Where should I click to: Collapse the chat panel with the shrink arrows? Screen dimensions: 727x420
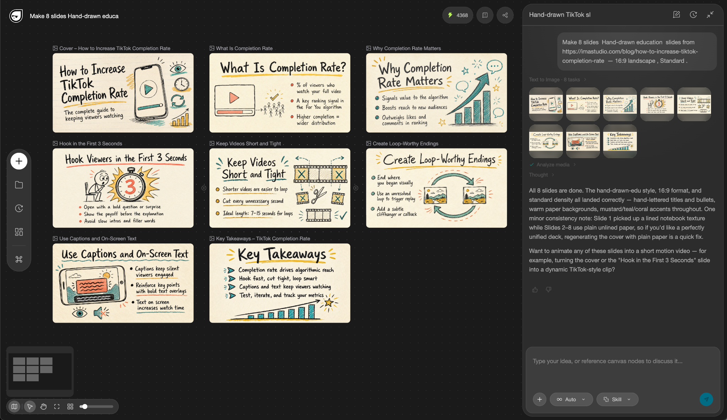[710, 15]
